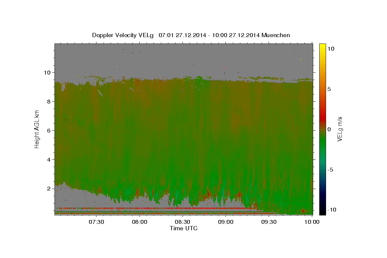Click the colorbar label 'VELg m/s'

click(340, 129)
